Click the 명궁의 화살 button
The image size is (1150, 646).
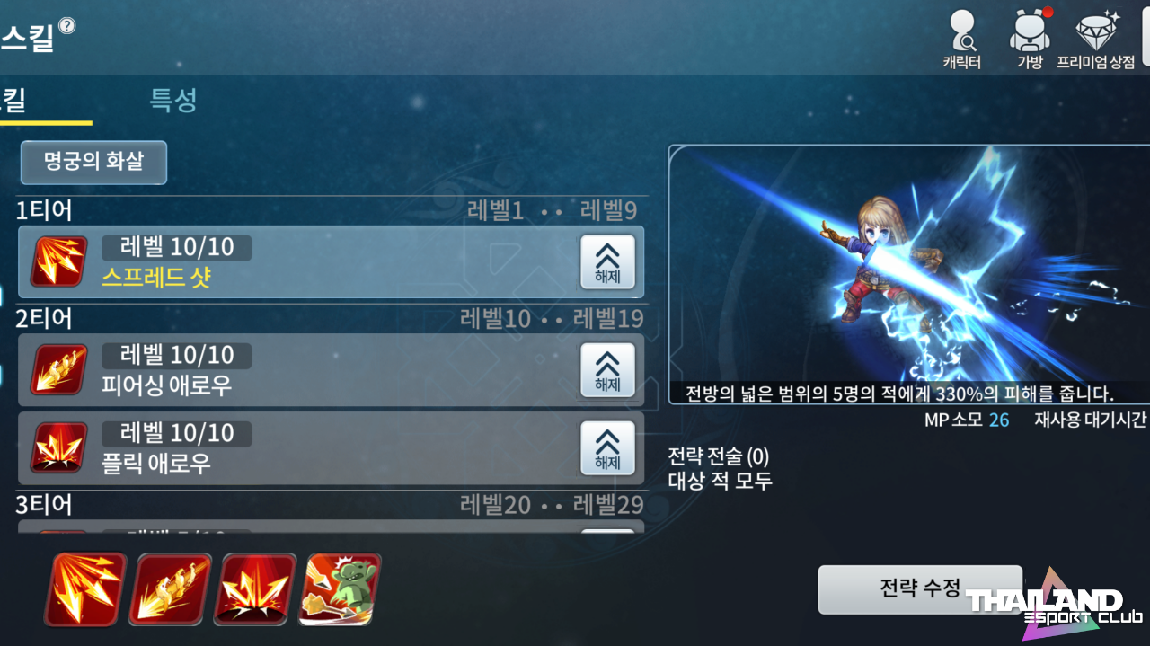93,163
